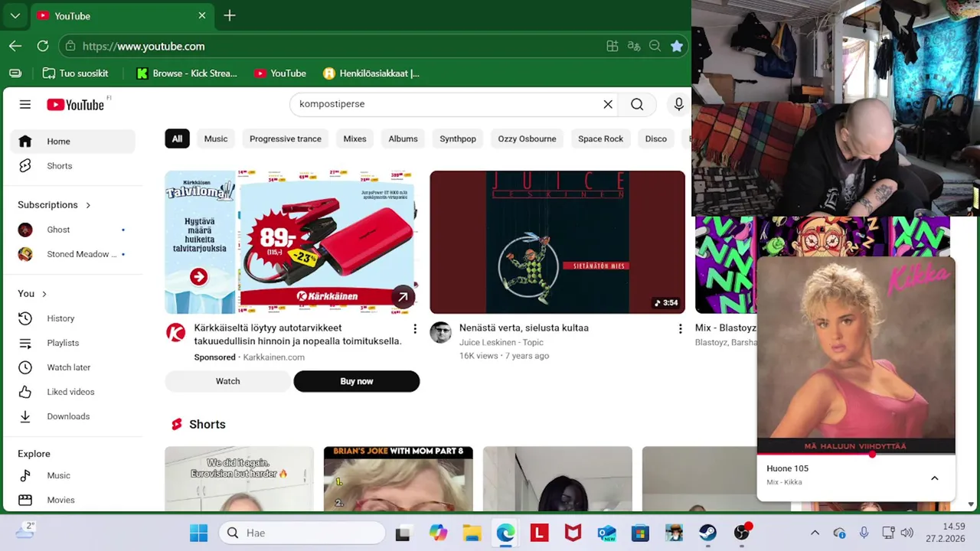Viewport: 980px width, 551px height.
Task: Select the Albums filter chip
Action: 403,139
